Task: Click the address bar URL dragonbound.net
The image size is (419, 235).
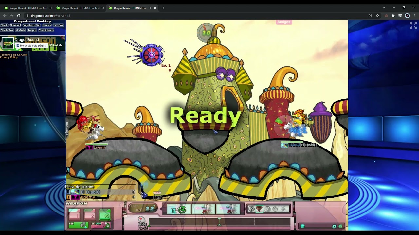Action: coord(50,16)
